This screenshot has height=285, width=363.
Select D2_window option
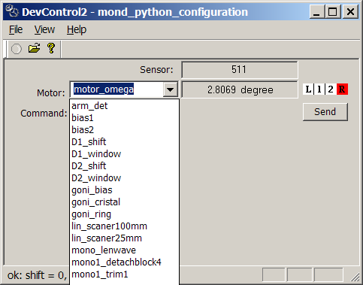click(x=124, y=178)
